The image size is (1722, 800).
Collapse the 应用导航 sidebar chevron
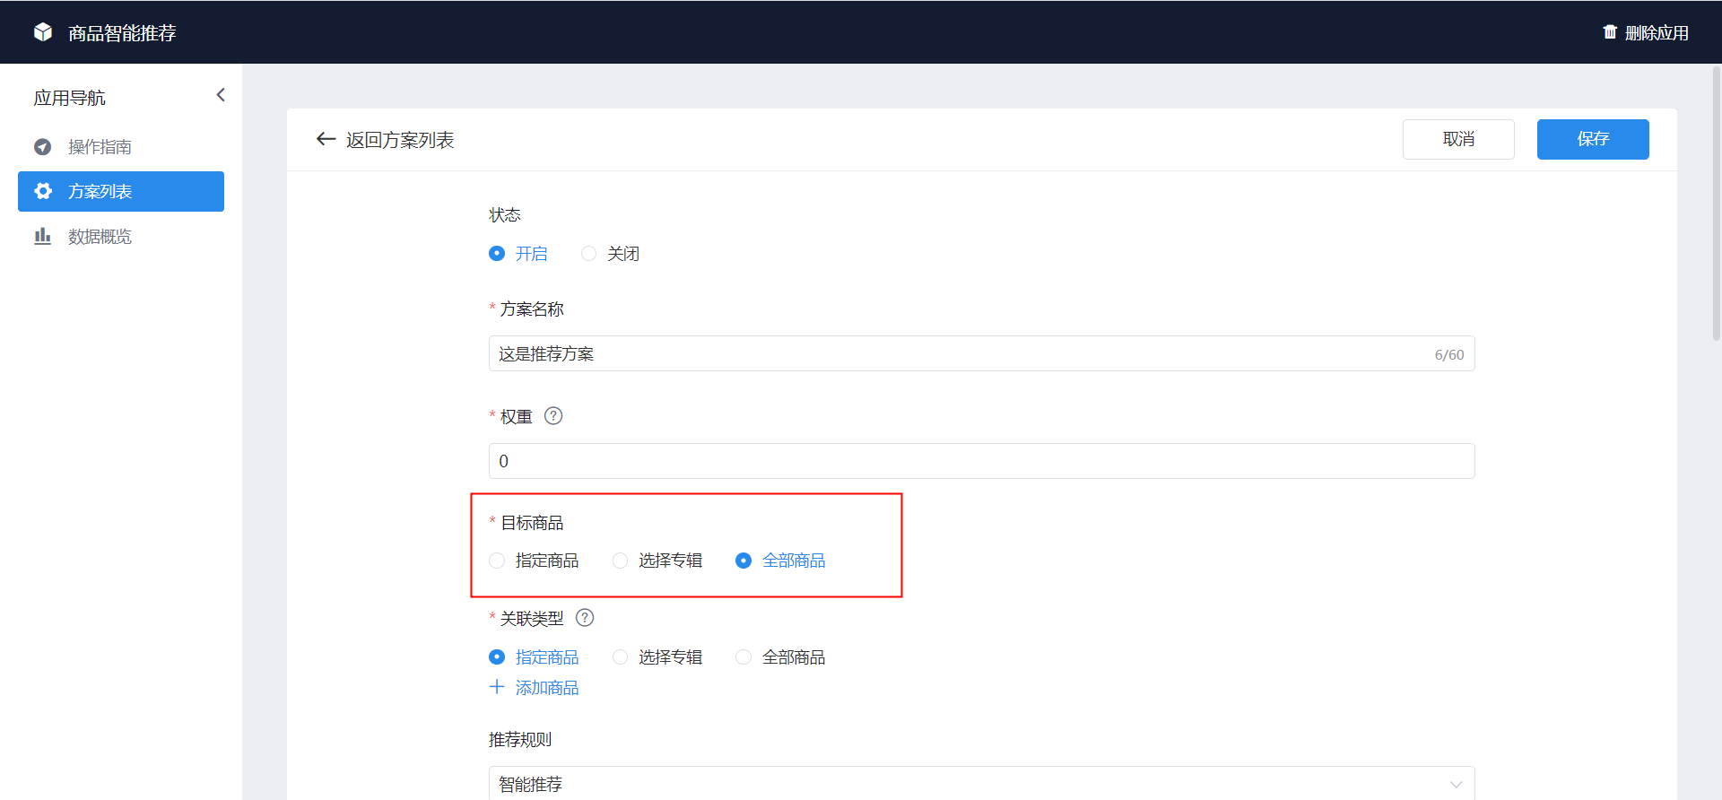pyautogui.click(x=221, y=95)
